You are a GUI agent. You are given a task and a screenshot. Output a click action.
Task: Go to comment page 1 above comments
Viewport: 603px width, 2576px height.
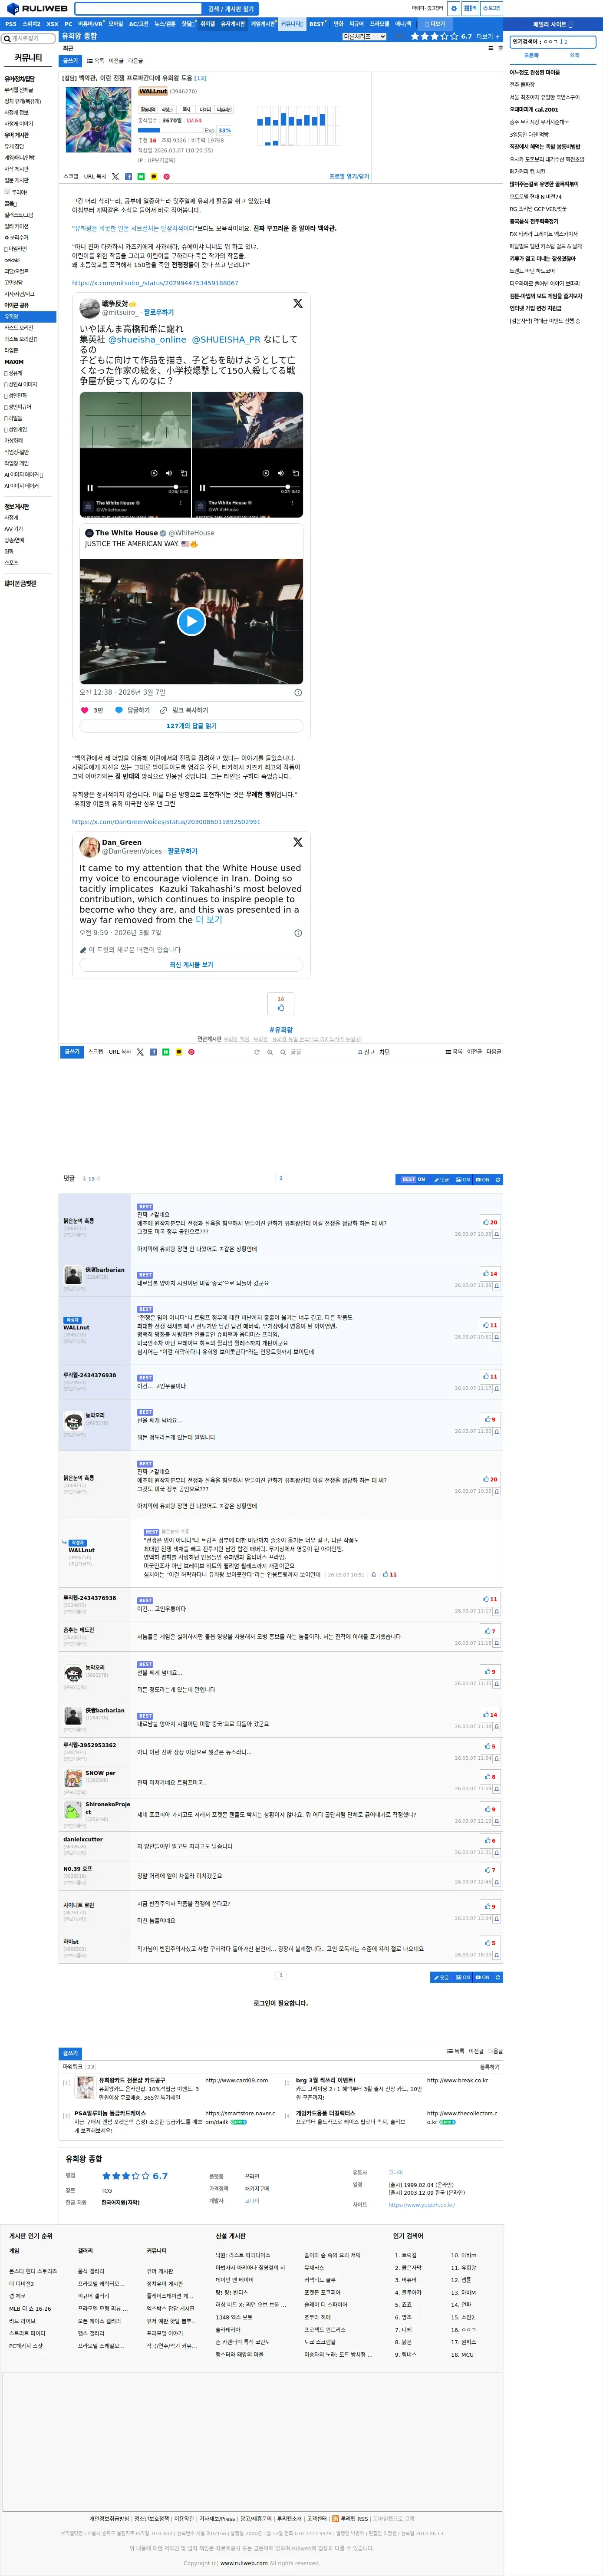point(280,1178)
